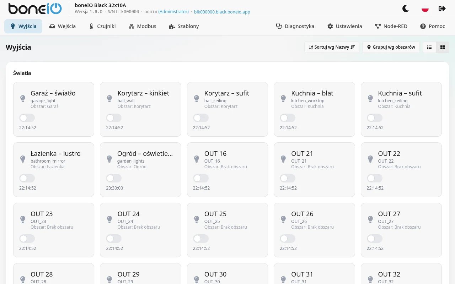This screenshot has width=455, height=284.
Task: Click the (Administrator) role label
Action: [173, 12]
